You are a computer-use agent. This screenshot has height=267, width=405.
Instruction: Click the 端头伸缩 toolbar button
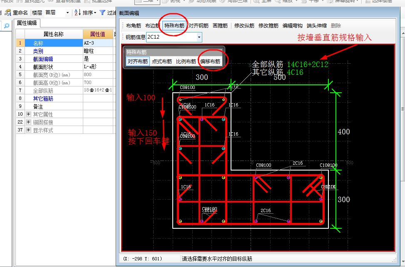click(317, 25)
